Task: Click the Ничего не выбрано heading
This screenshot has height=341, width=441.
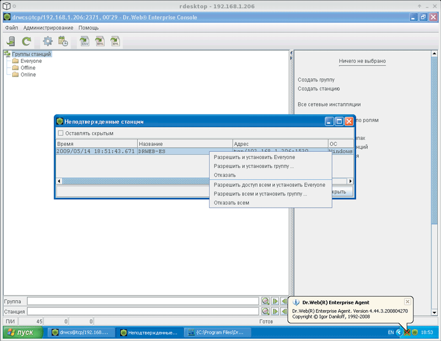Action: coord(362,61)
